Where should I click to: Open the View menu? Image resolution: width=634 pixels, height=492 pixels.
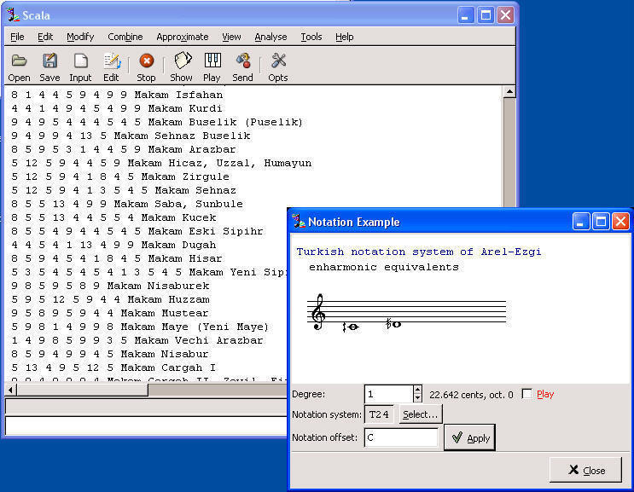coord(232,37)
